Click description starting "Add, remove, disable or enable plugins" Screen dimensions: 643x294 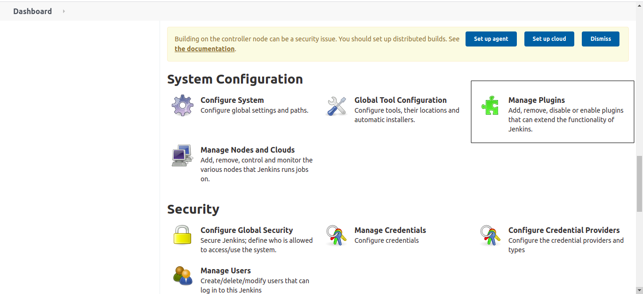tap(566, 120)
